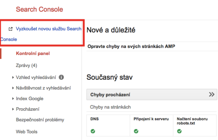Open Zprávy (4) messages
218x140 pixels.
click(26, 66)
